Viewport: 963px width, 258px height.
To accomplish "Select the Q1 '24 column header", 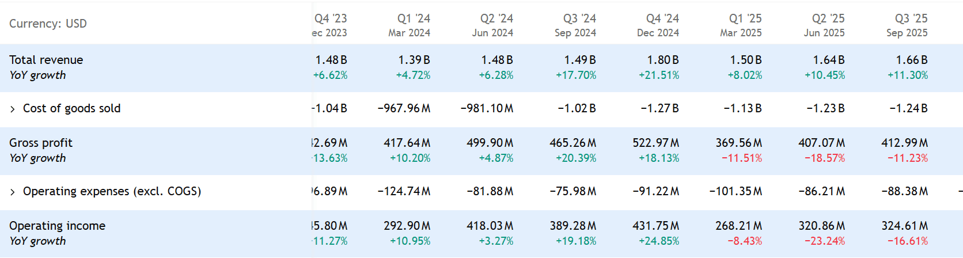I will coord(410,25).
